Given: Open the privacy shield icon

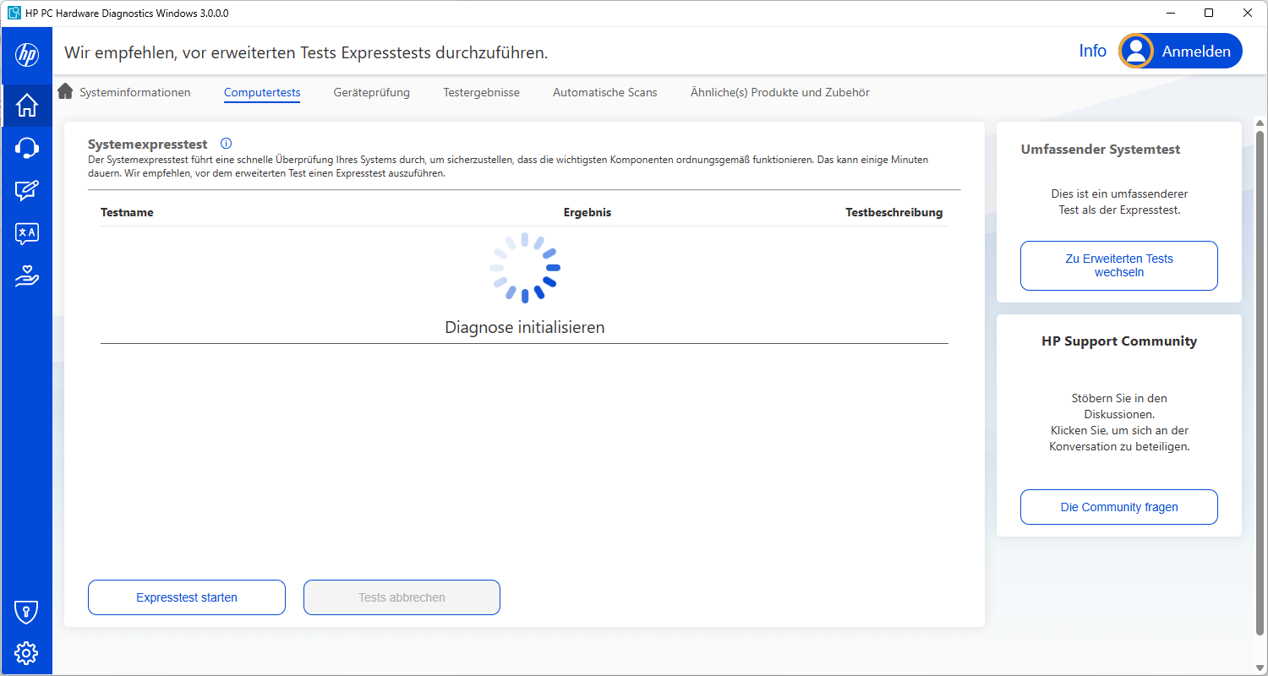Looking at the screenshot, I should pos(26,611).
